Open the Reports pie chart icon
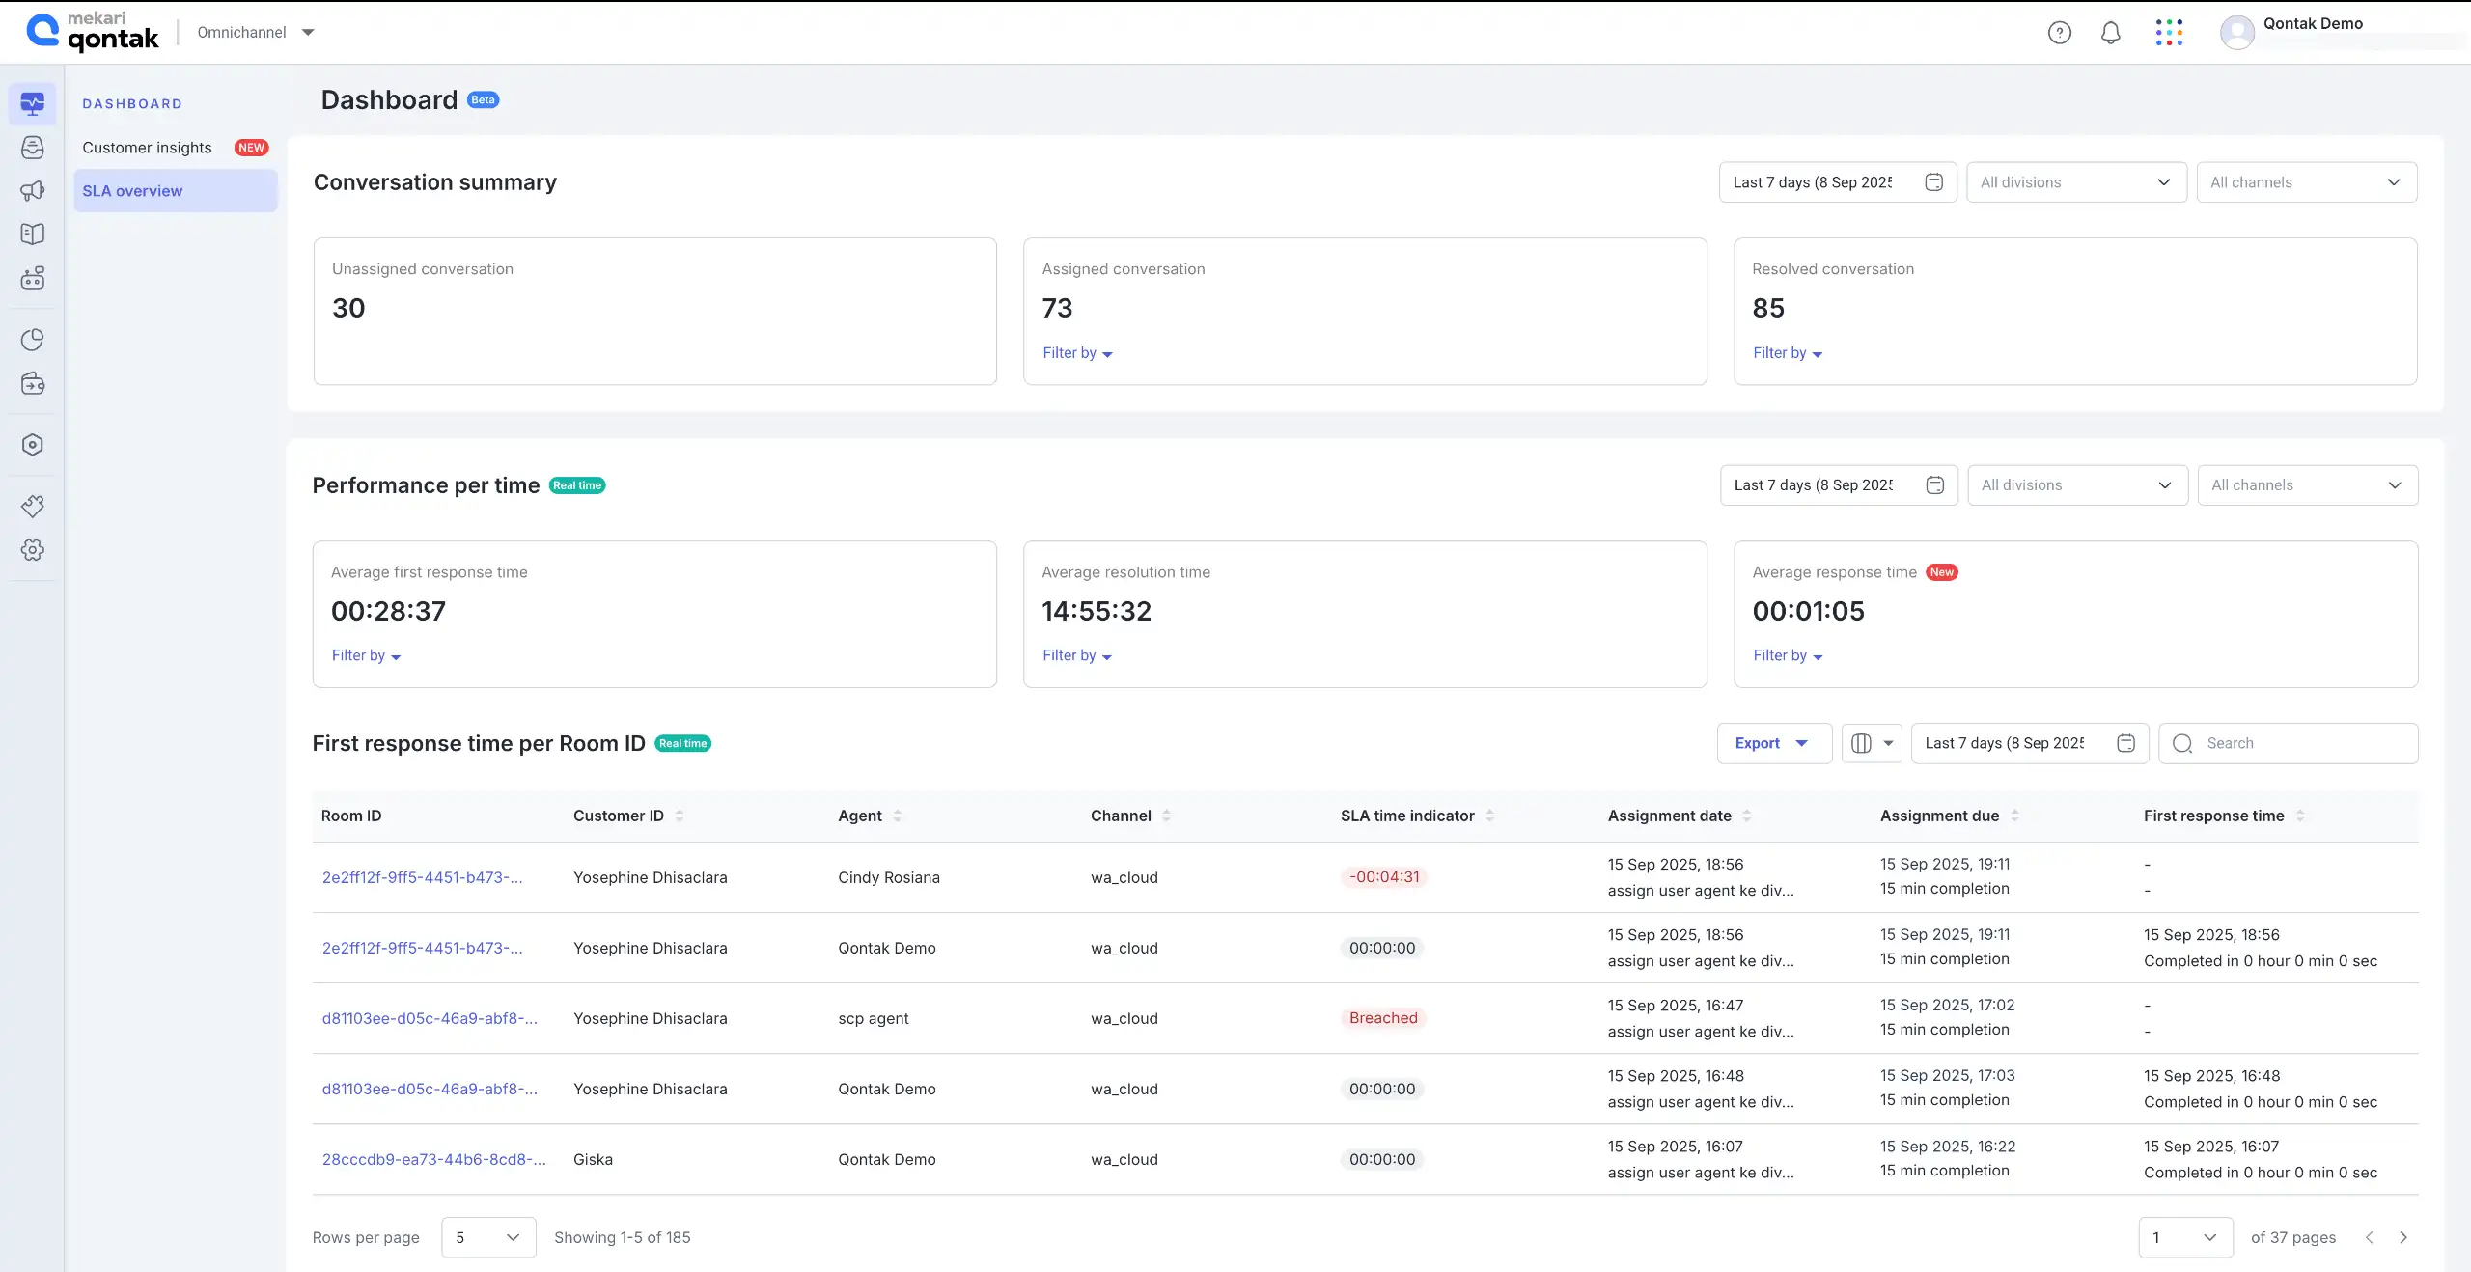This screenshot has width=2471, height=1272. (x=33, y=340)
